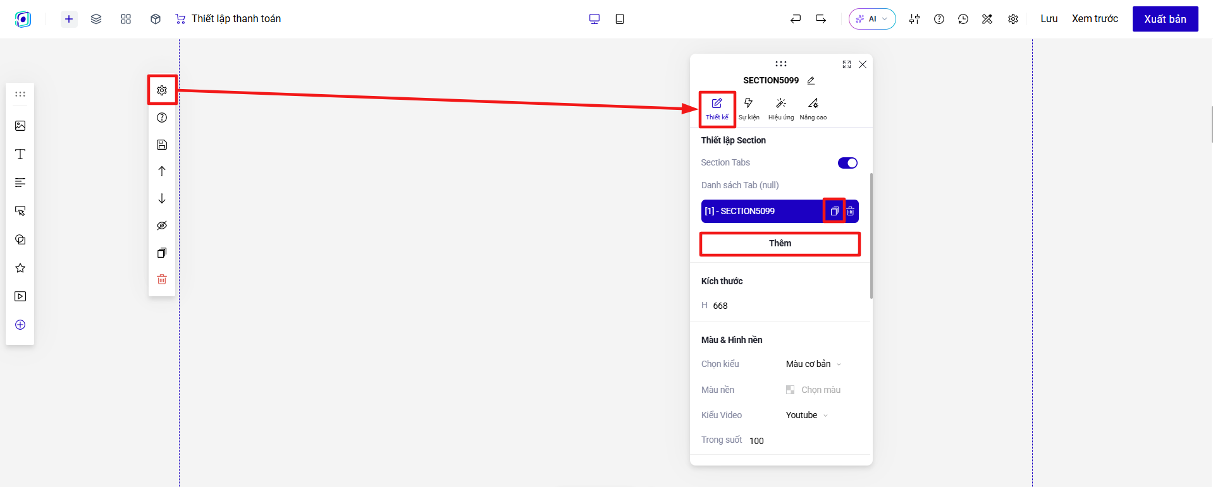The height and width of the screenshot is (487, 1213).
Task: Open Kiểu Video Youtube dropdown
Action: pyautogui.click(x=807, y=415)
